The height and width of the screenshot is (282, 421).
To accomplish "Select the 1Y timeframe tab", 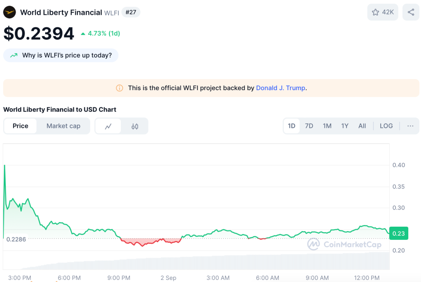I will [345, 126].
